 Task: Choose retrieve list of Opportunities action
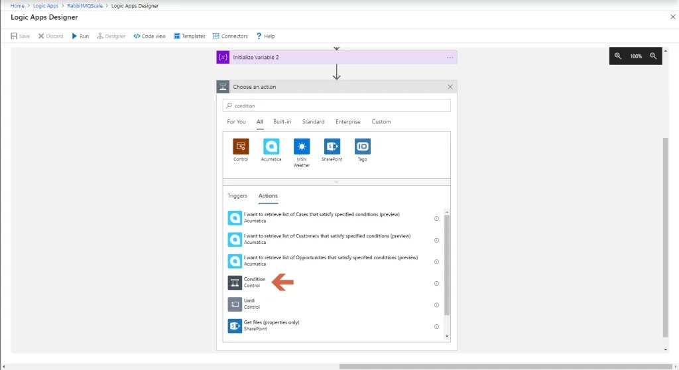(x=334, y=261)
